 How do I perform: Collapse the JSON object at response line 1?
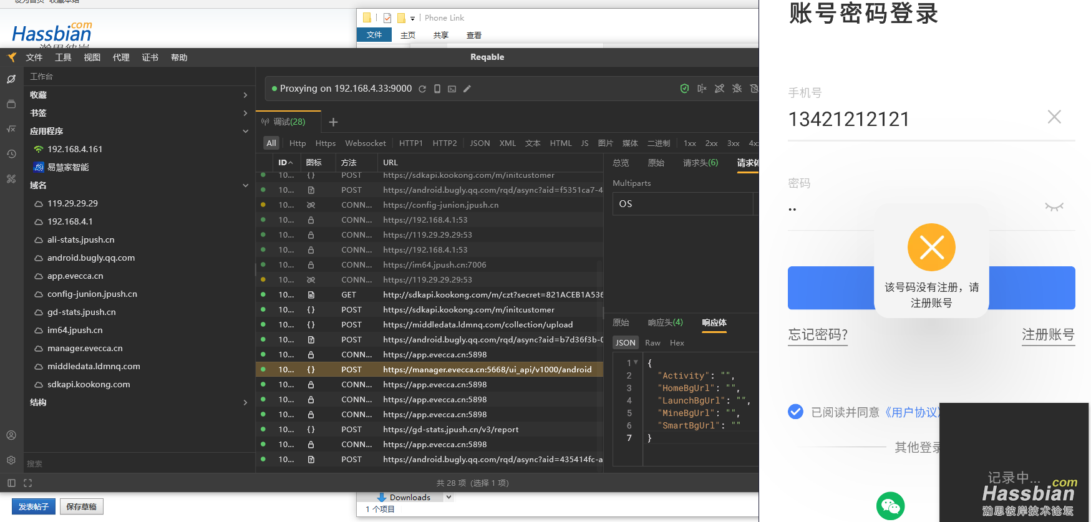tap(636, 363)
